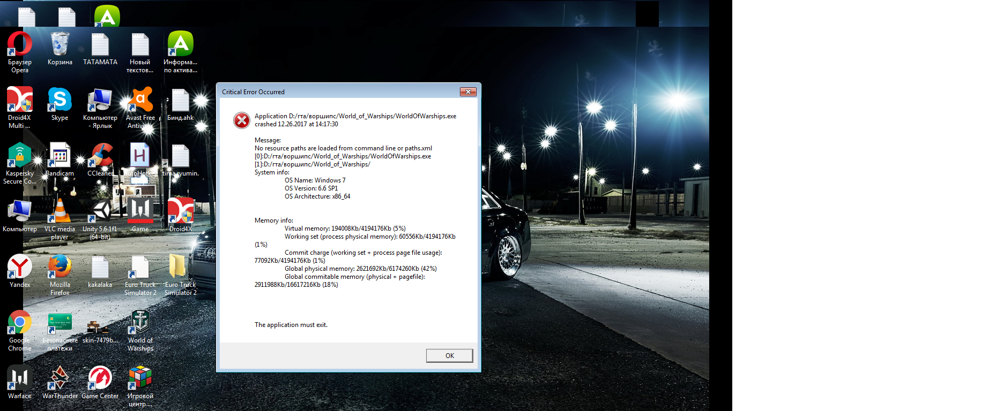The image size is (981, 411).
Task: Launch Kaspersky Secure Connection icon
Action: (20, 155)
